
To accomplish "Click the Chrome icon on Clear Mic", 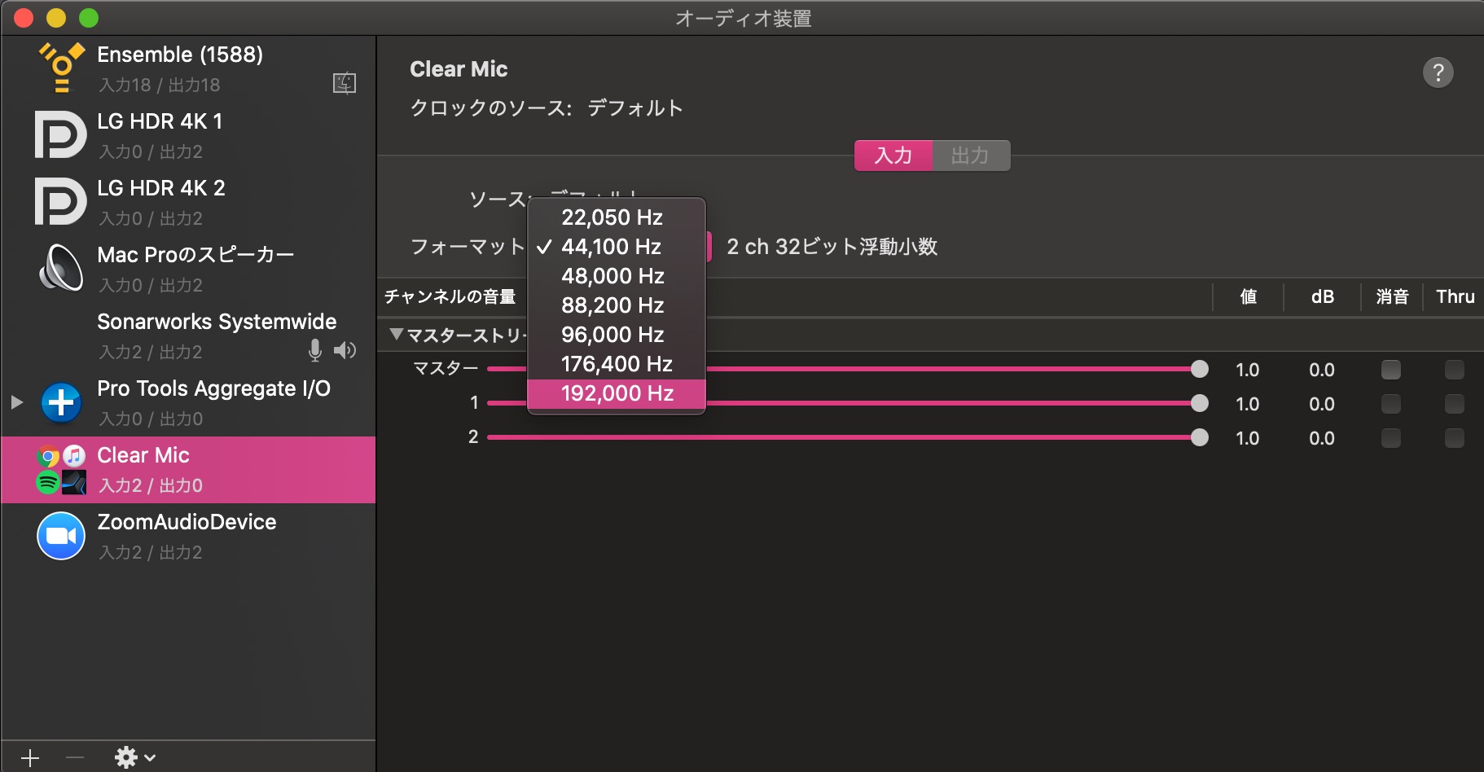I will click(48, 457).
